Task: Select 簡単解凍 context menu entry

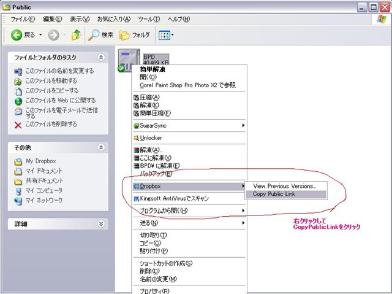Action: [x=189, y=69]
